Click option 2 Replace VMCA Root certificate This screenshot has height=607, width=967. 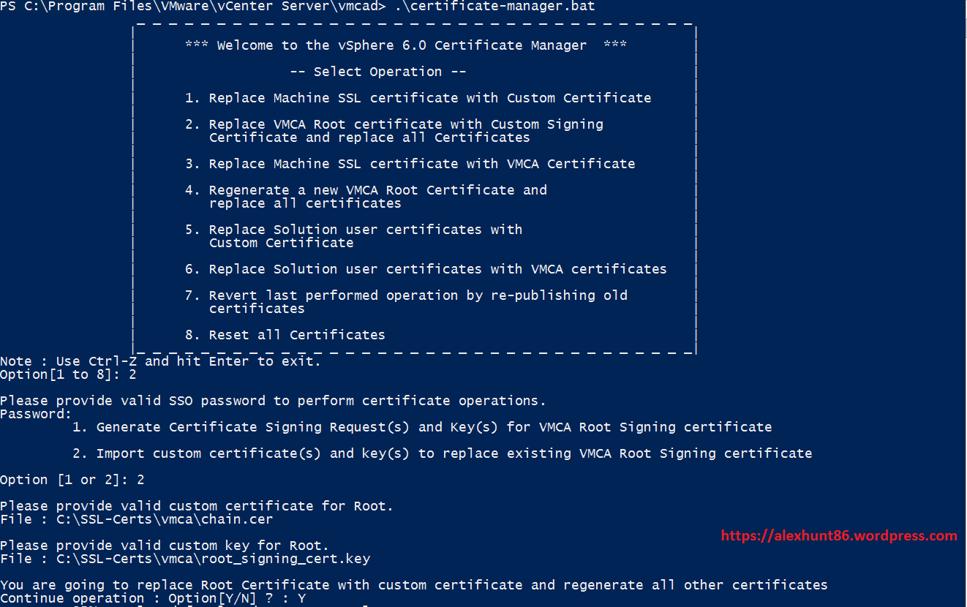click(x=394, y=131)
